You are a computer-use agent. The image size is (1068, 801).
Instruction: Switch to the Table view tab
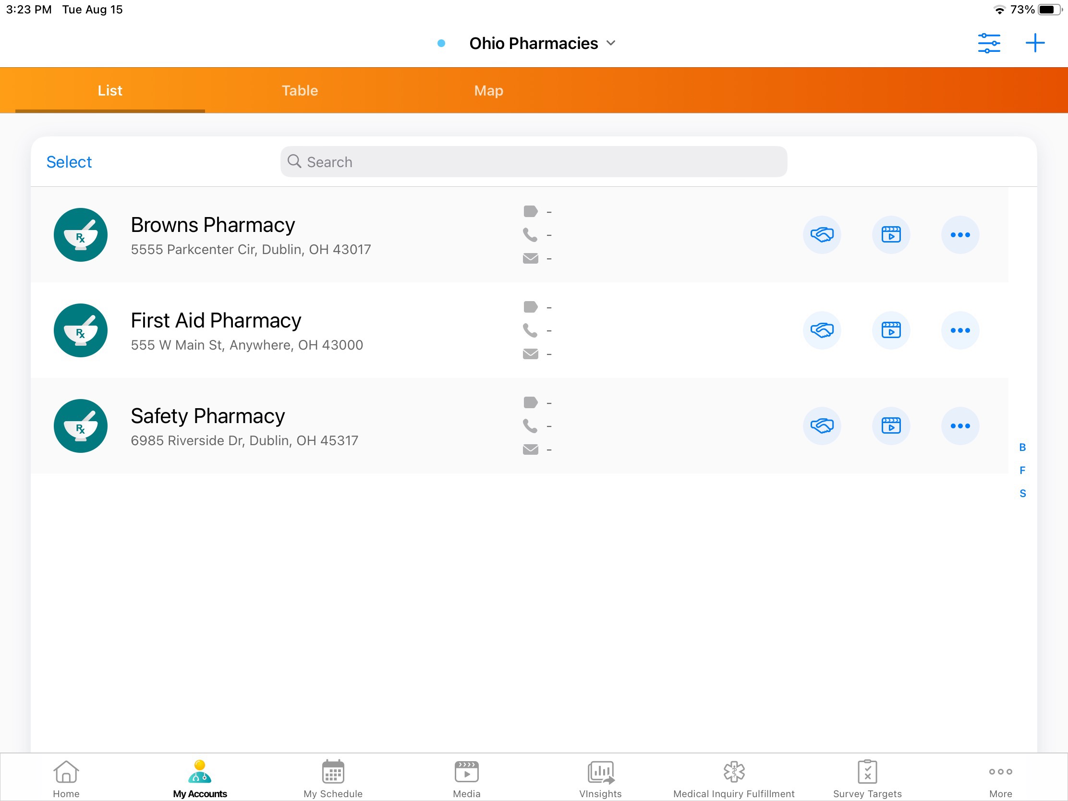coord(300,91)
